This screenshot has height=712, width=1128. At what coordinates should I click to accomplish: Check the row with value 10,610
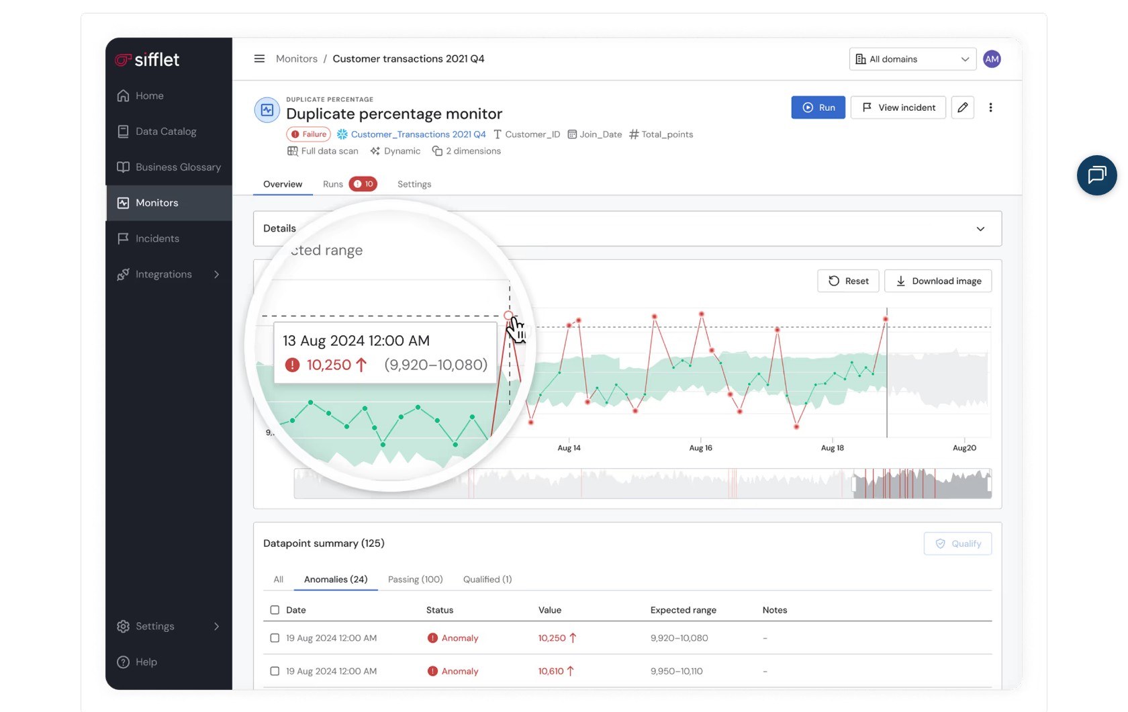(275, 671)
